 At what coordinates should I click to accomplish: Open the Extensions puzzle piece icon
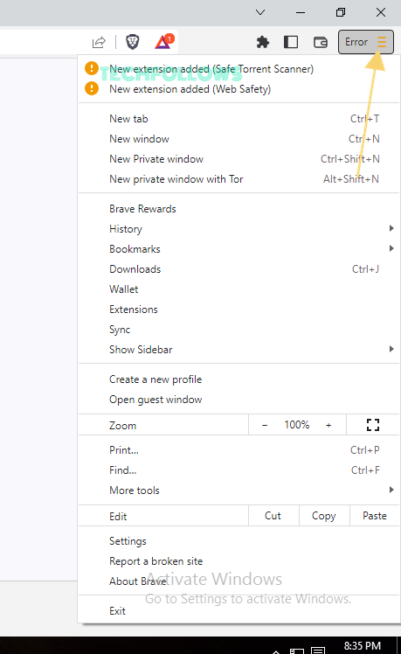point(263,42)
